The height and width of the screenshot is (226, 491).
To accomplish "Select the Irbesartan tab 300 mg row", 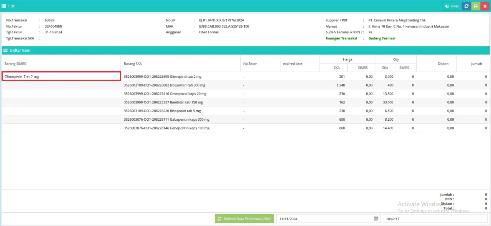I will coord(164,85).
